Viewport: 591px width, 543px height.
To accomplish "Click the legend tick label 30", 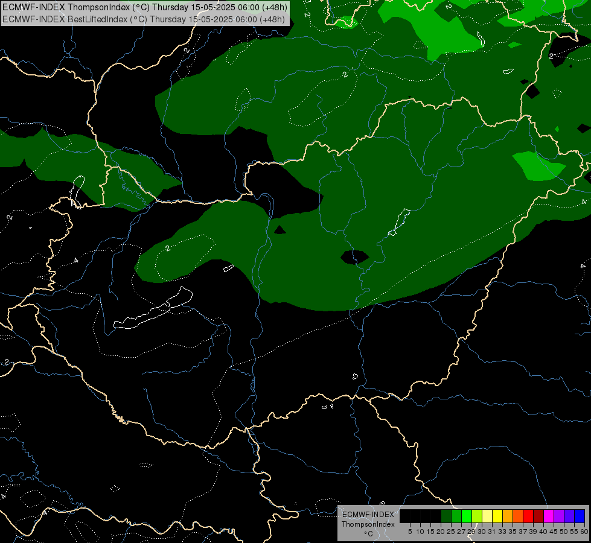I will coord(482,532).
